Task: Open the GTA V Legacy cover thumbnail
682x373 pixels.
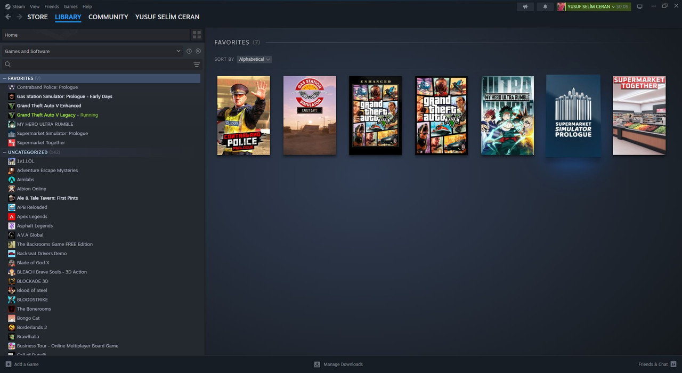Action: [441, 115]
